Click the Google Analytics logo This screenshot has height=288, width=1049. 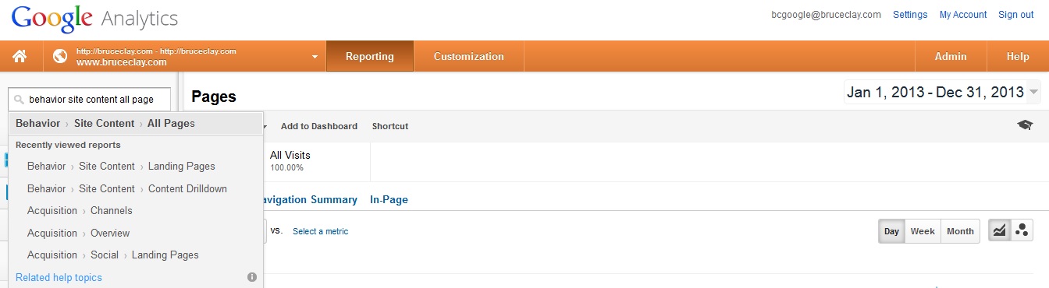coord(94,17)
